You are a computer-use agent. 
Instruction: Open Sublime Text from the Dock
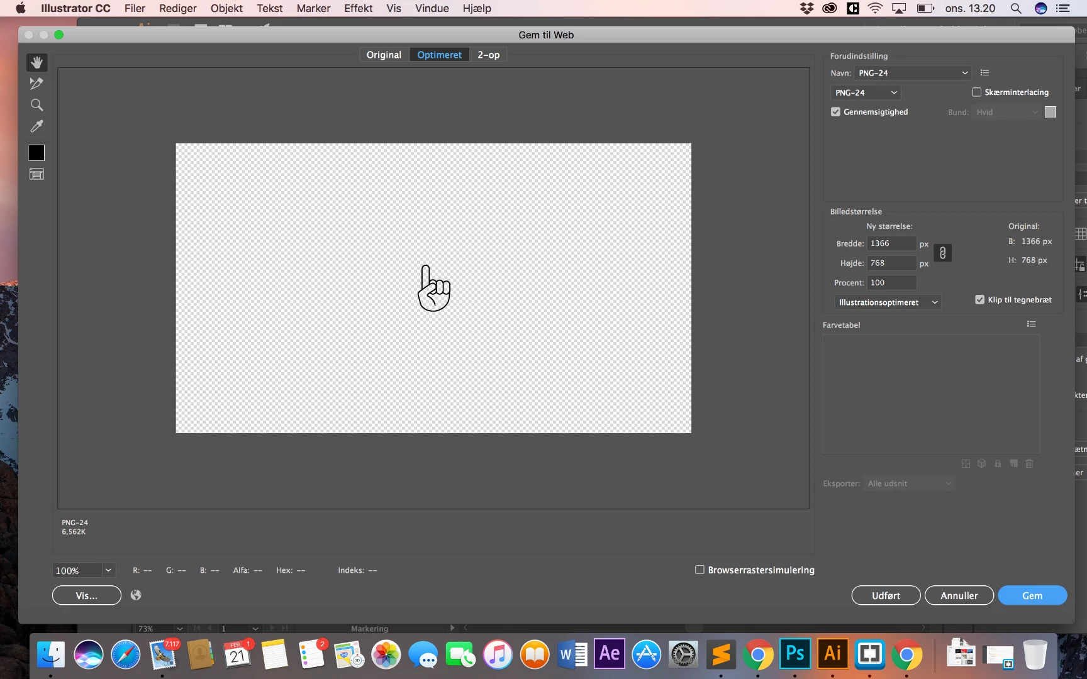(x=721, y=654)
